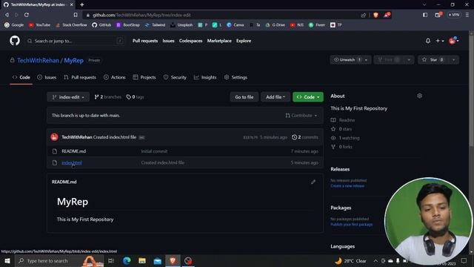Screen dimensions: 474x267
Task: Open the YouTube bookmark
Action: coord(39,24)
